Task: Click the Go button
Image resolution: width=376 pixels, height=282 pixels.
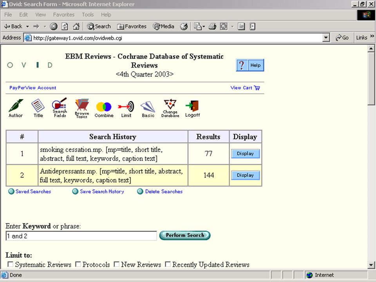Action: (342, 38)
